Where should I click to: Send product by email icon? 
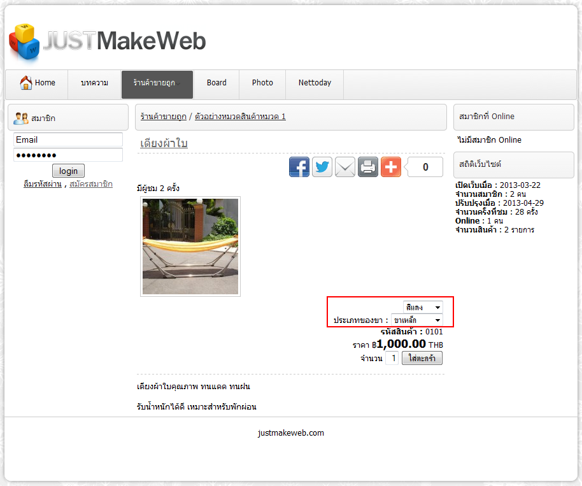[x=345, y=167]
